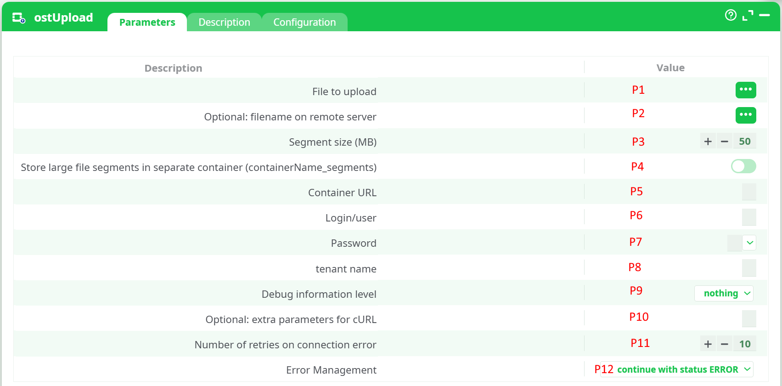The height and width of the screenshot is (386, 782).
Task: Open editor for filename on remote server
Action: coord(745,115)
